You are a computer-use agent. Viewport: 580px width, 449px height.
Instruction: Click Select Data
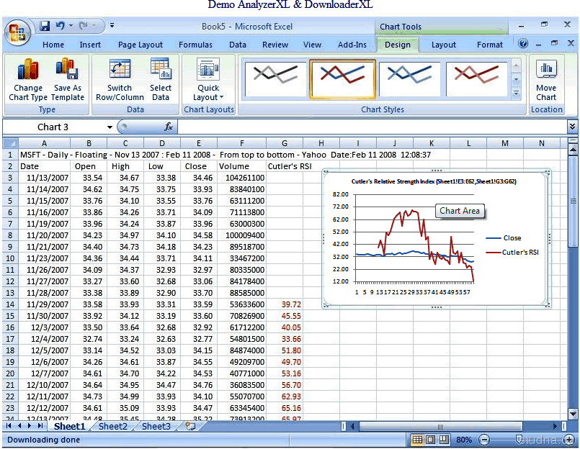click(x=160, y=79)
